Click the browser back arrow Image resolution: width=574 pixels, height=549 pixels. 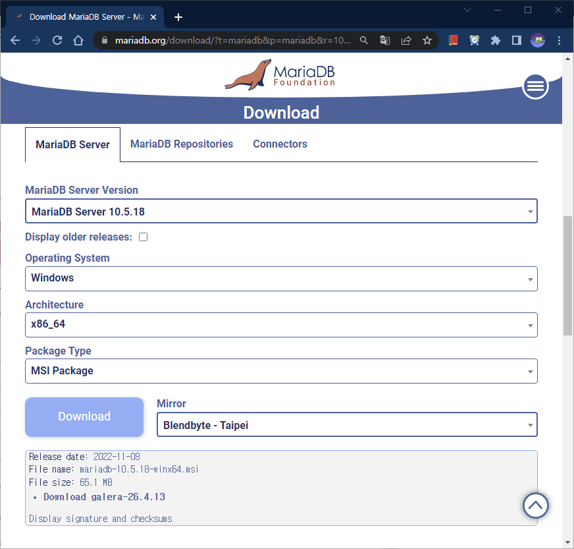pyautogui.click(x=15, y=40)
